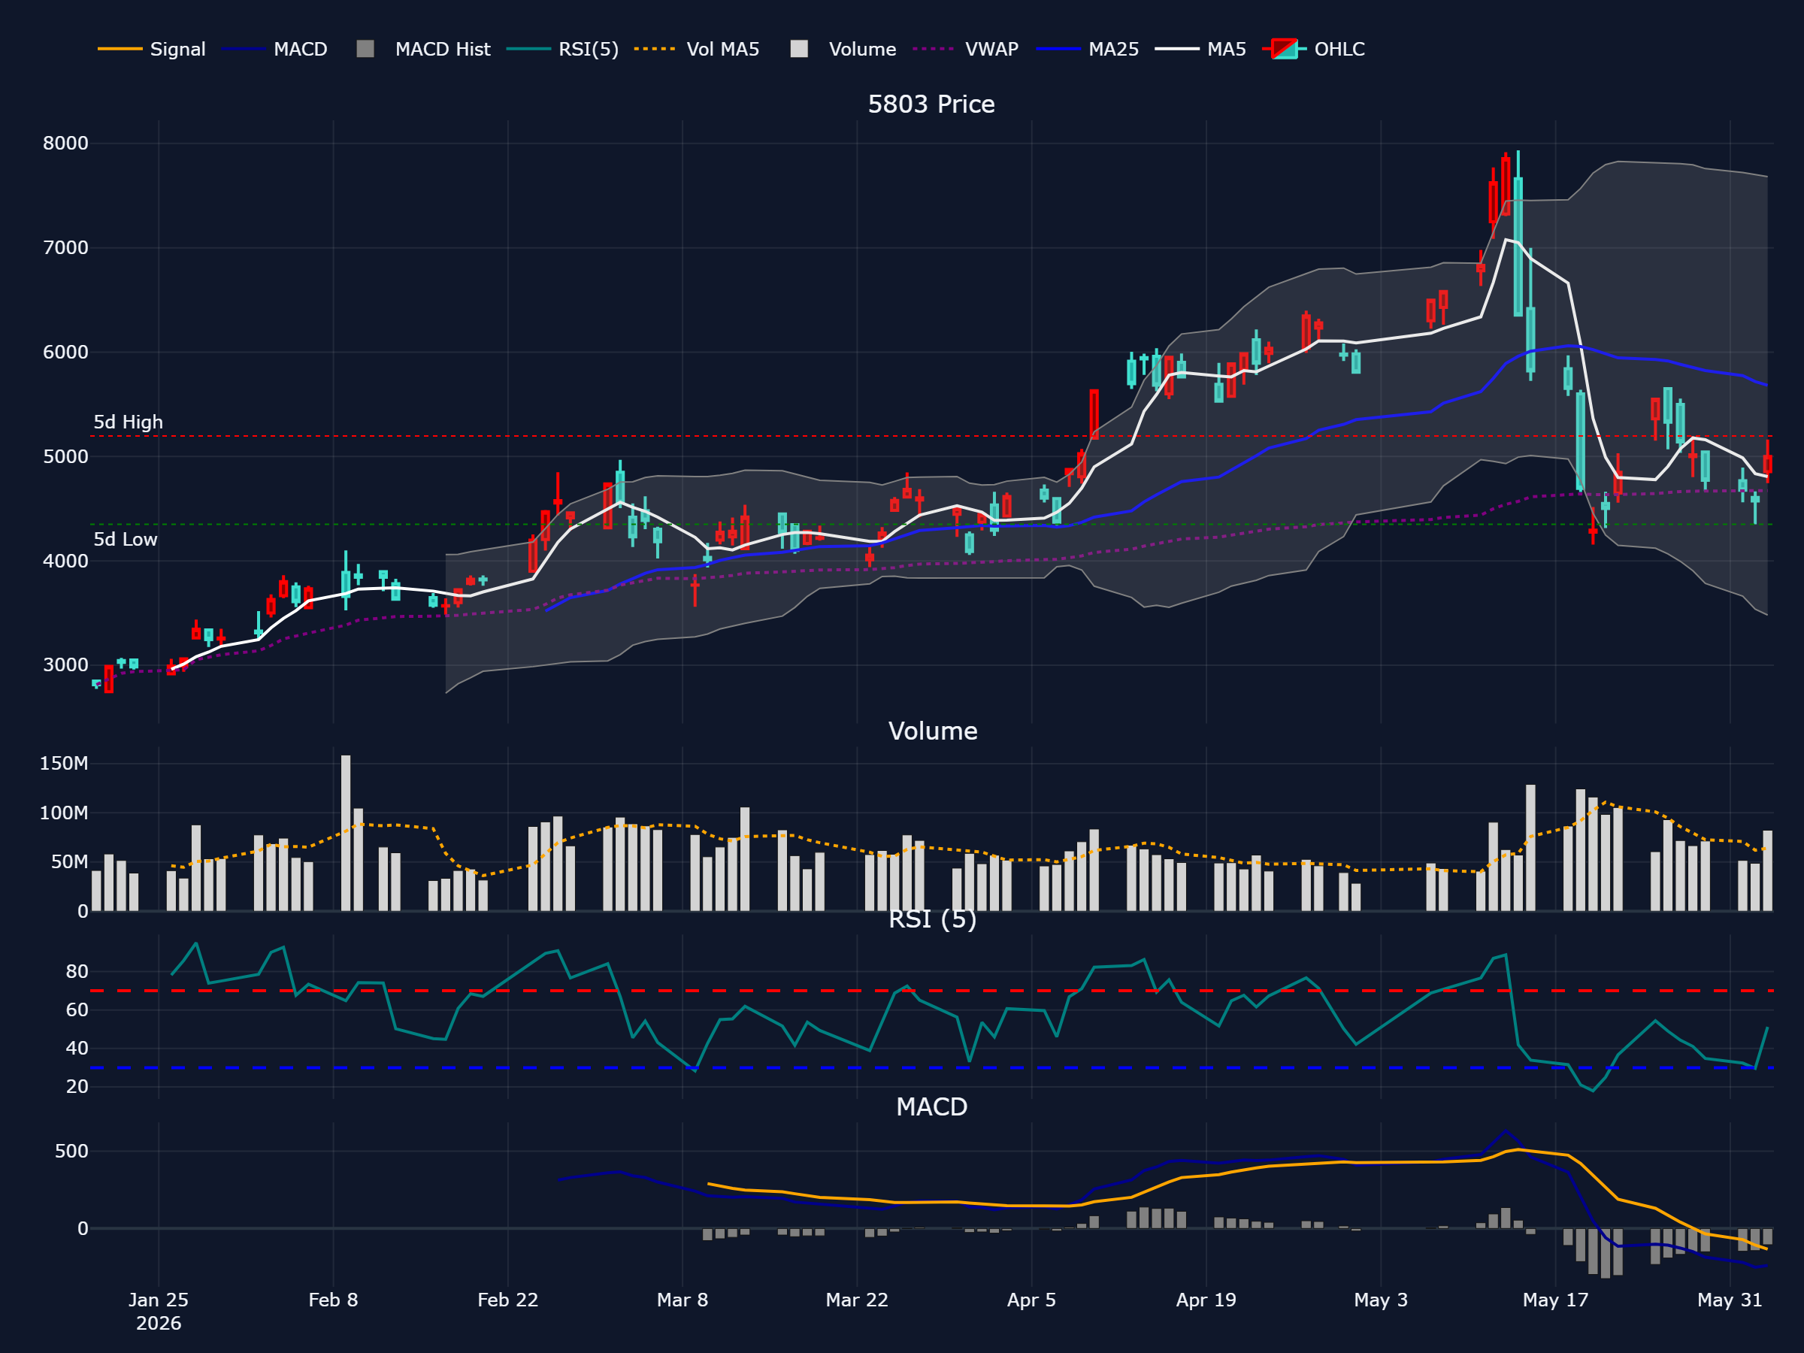Click the May 17 date label

click(x=1555, y=1300)
